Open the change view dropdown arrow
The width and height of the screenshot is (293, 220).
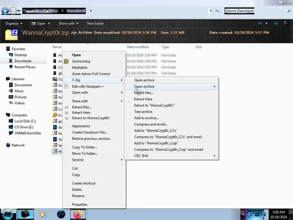click(x=266, y=23)
